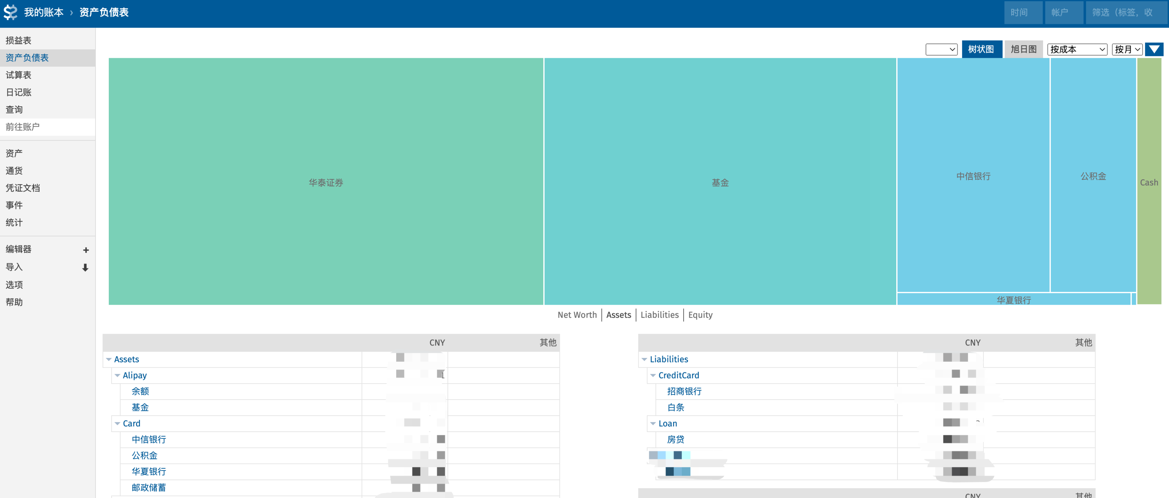Viewport: 1169px width, 498px height.
Task: Show the Net Worth chart
Action: [x=577, y=314]
